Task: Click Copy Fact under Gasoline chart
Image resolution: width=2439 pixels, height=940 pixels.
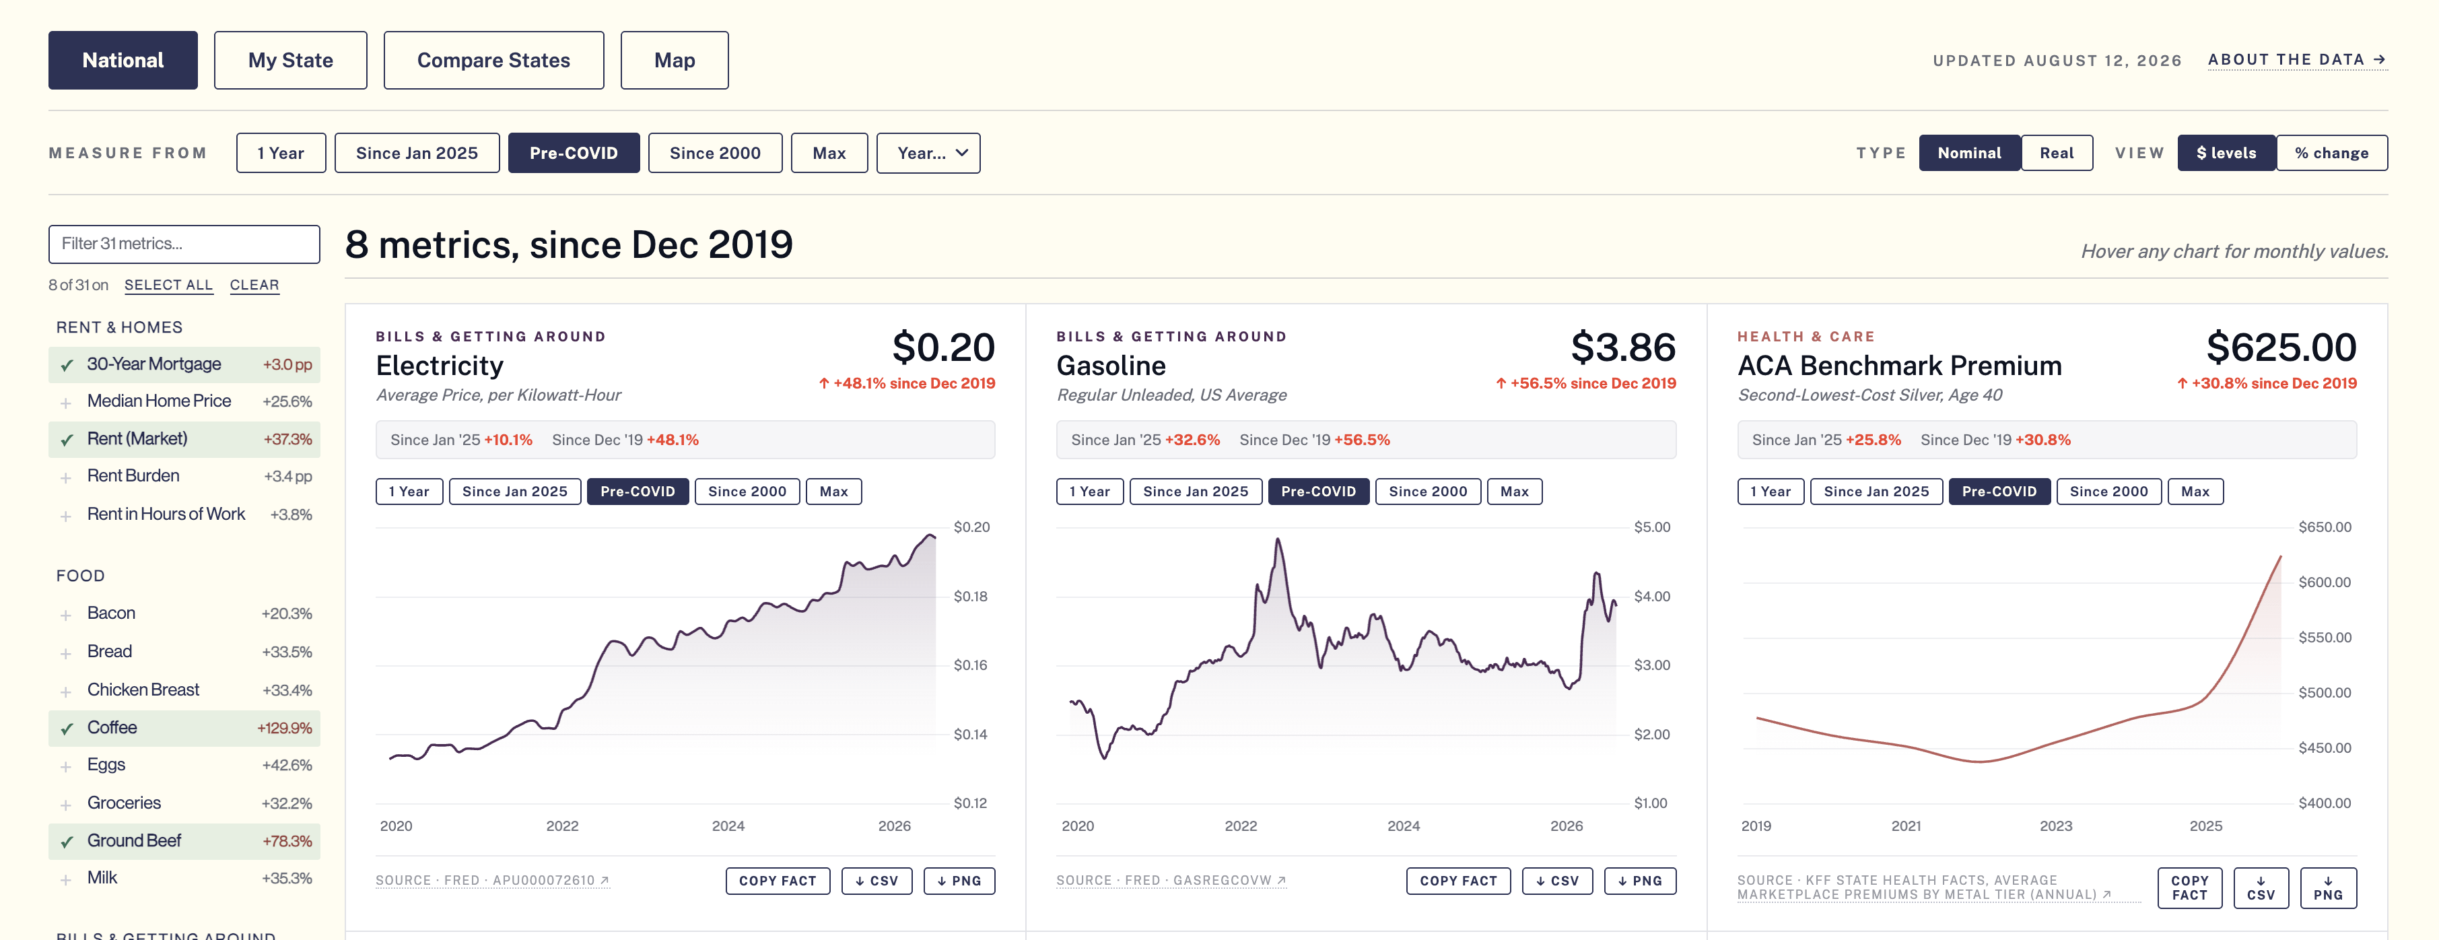Action: [1457, 880]
